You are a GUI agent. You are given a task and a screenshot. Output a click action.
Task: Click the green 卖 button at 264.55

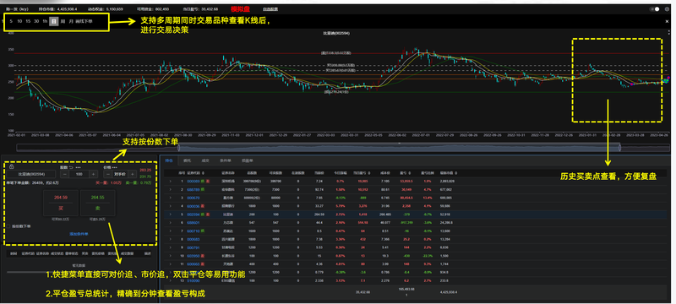click(97, 203)
